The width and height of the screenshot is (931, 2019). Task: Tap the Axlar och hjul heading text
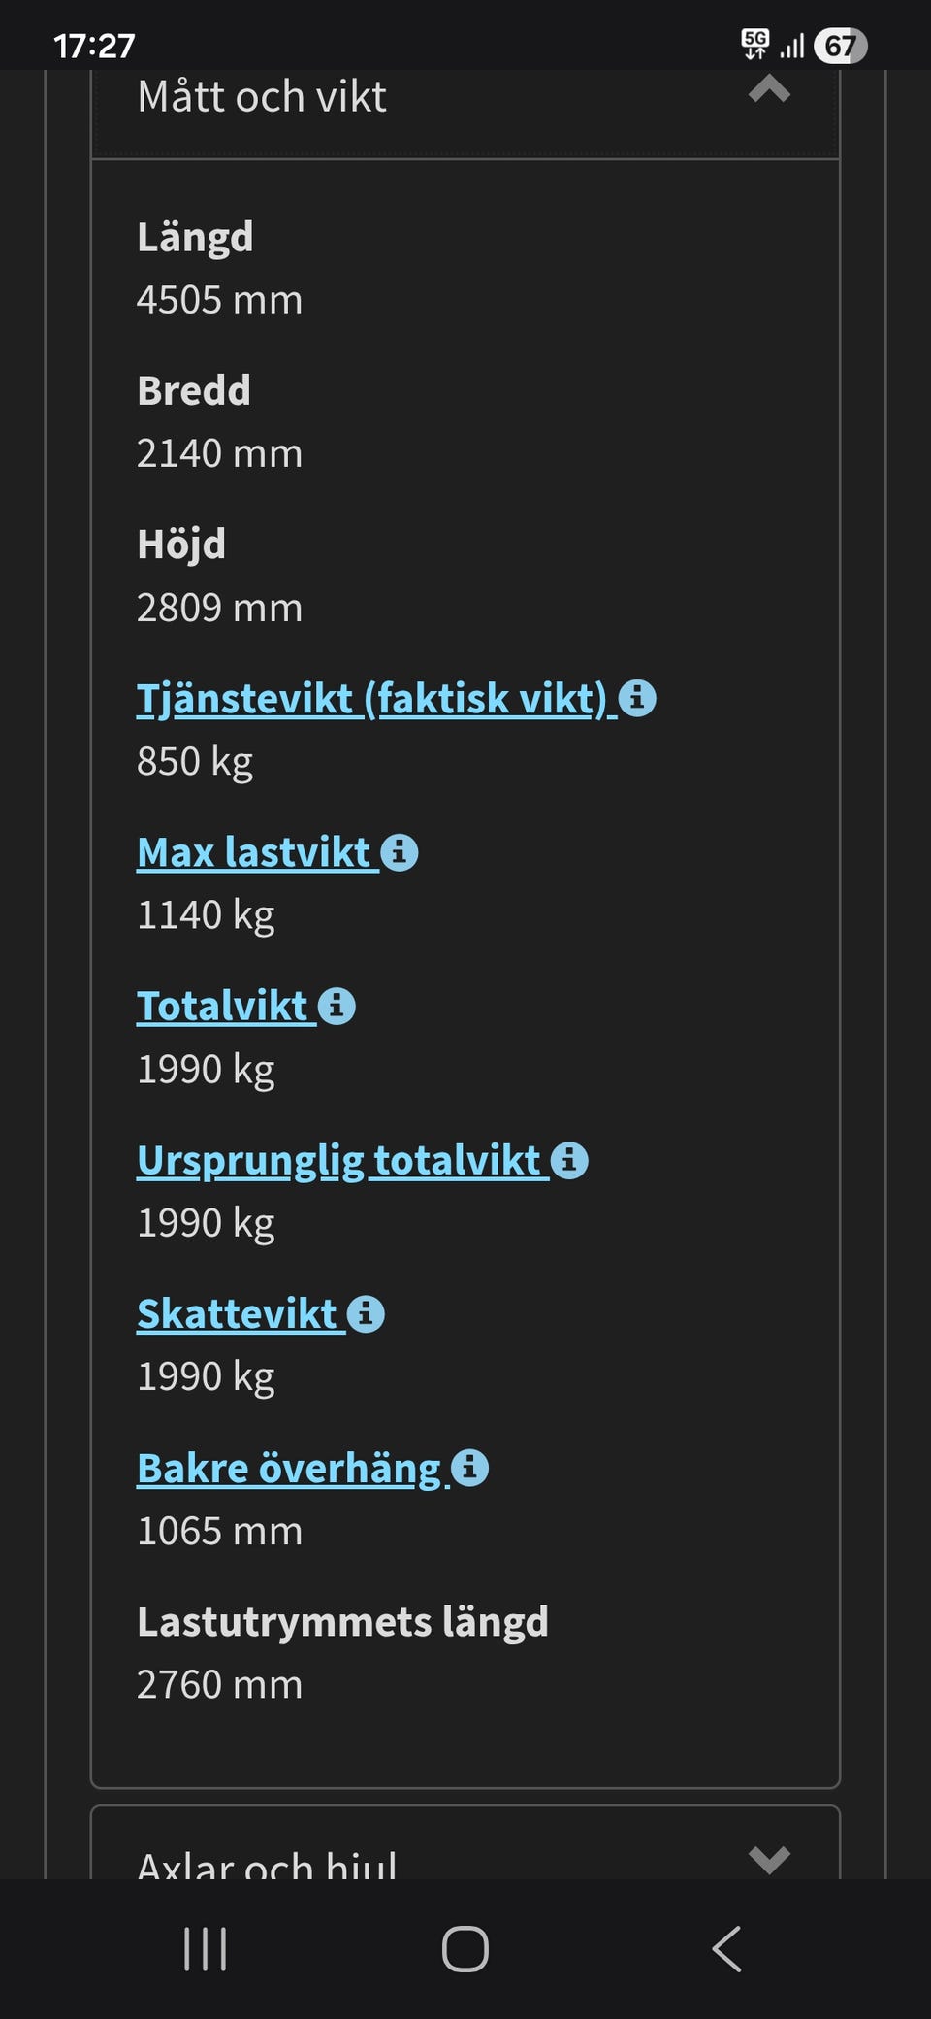(267, 1864)
